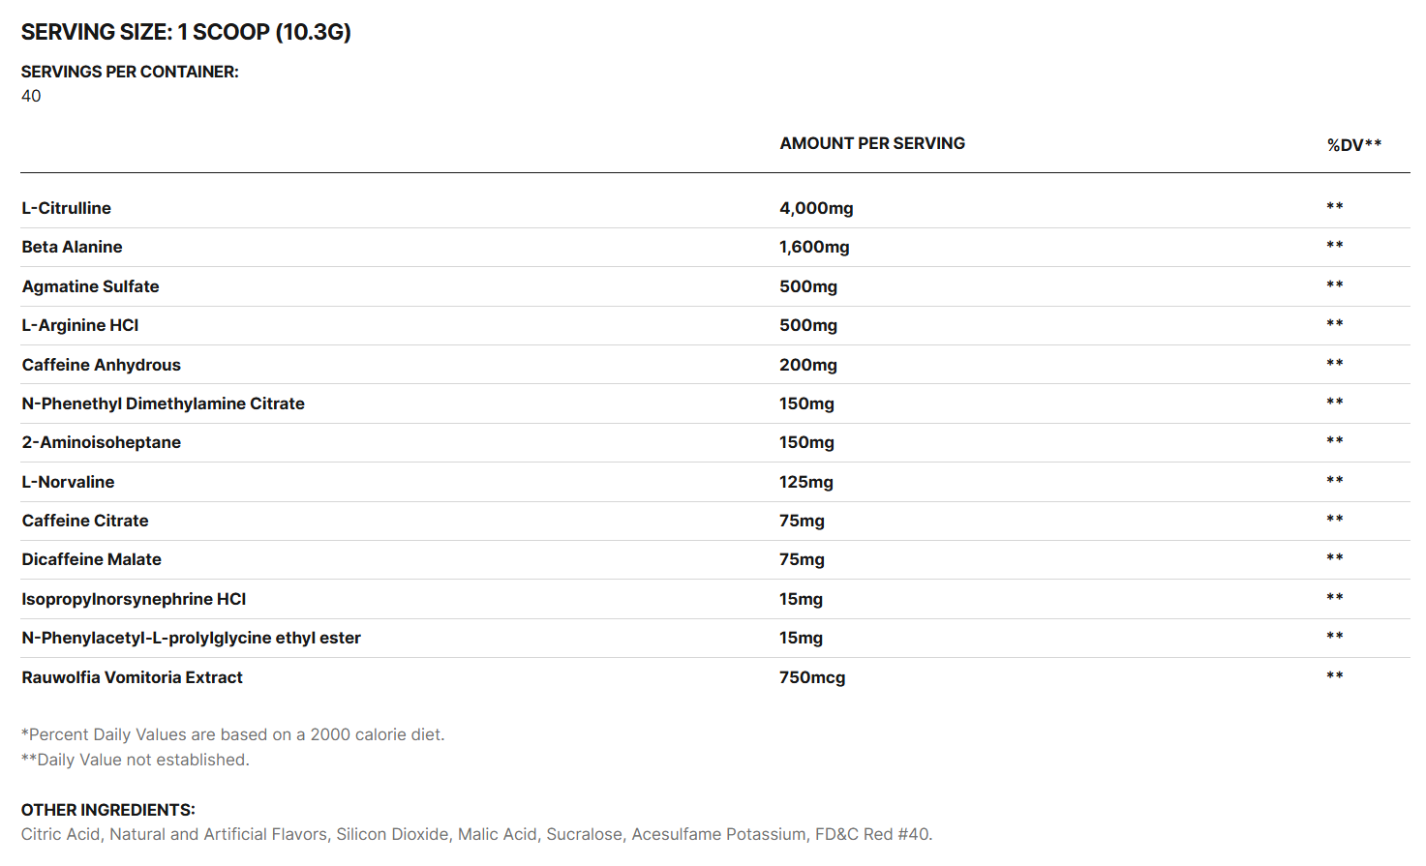Click the Other Ingredients heading
The image size is (1426, 866).
click(108, 810)
